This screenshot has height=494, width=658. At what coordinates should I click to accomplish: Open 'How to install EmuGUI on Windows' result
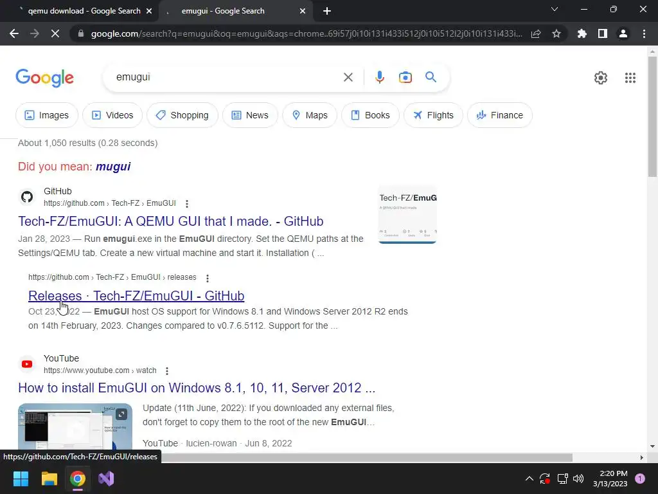(197, 387)
